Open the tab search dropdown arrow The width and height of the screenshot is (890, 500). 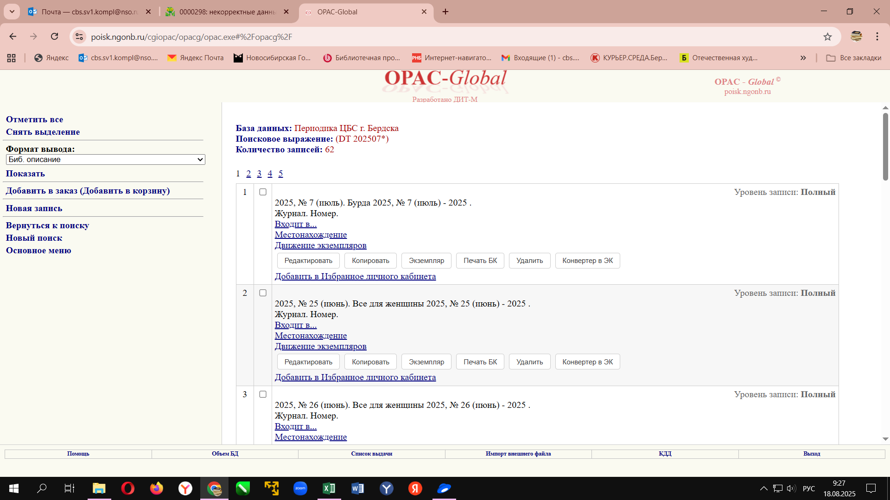12,12
